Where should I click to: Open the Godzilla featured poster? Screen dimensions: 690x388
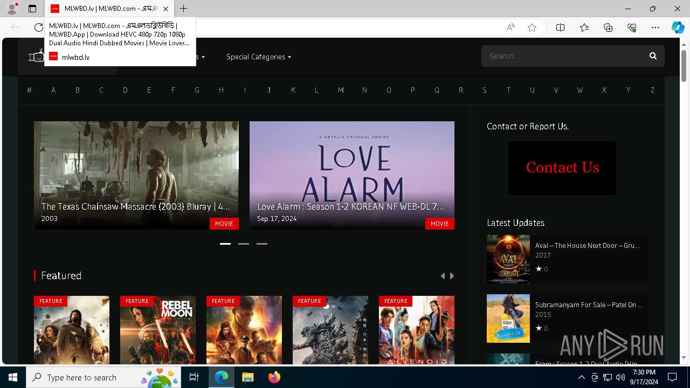pos(330,330)
